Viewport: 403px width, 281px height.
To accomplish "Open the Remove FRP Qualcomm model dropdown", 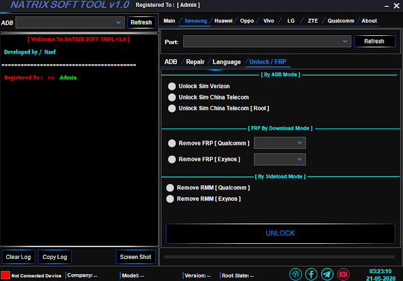I will [x=280, y=142].
